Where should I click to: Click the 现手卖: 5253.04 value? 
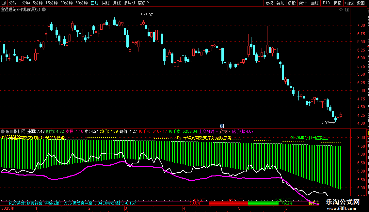tap(183, 131)
